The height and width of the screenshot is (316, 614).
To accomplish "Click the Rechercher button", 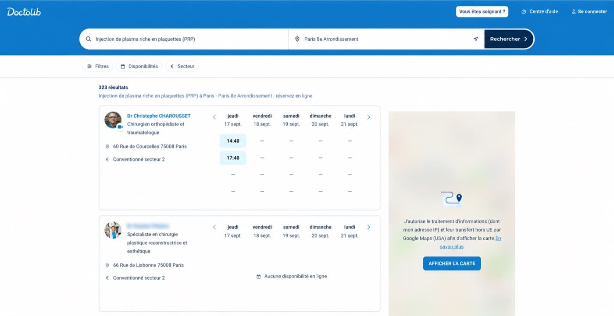I will (509, 39).
